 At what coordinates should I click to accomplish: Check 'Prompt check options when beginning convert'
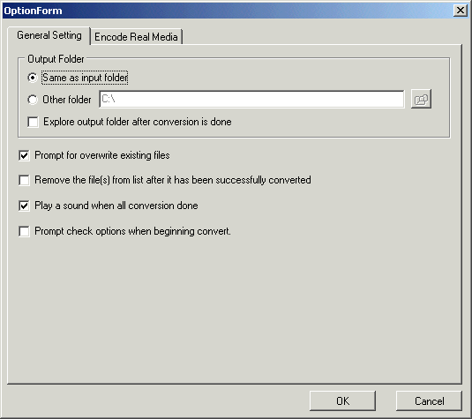(x=24, y=231)
